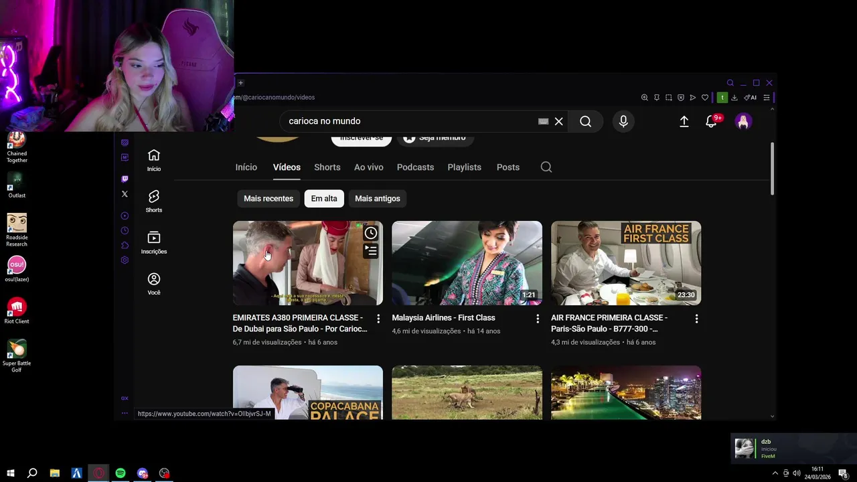The height and width of the screenshot is (482, 857).
Task: Open history clock icon in Opera sidebar
Action: tap(125, 230)
